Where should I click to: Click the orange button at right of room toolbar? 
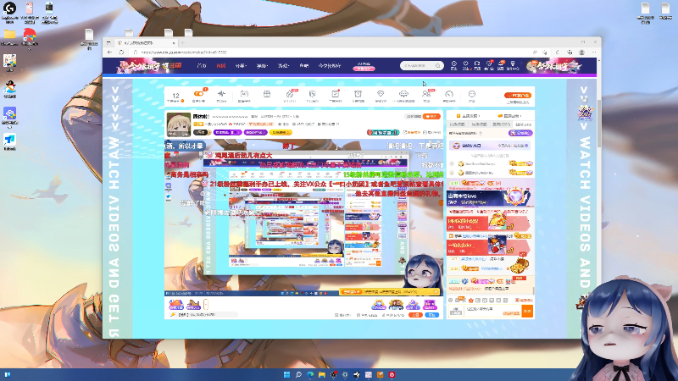(518, 95)
